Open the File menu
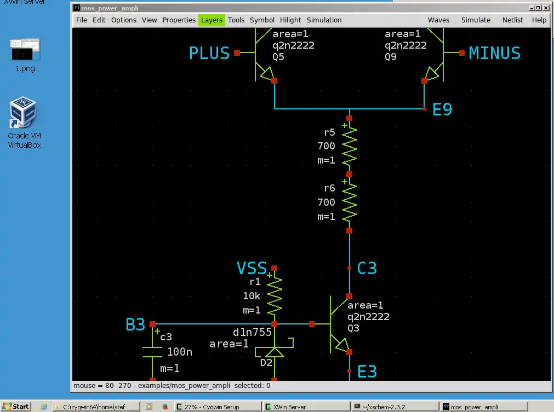The width and height of the screenshot is (554, 412). tap(81, 20)
